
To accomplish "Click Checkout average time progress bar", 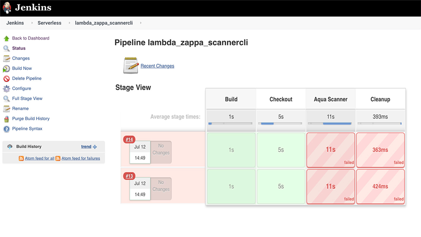I will coord(280,123).
